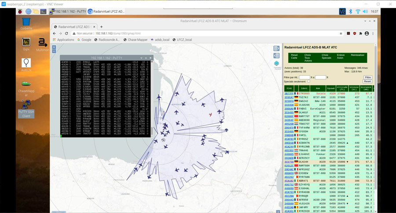This screenshot has height=213, width=396.
Task: Click Choix Tous Avions in the green menu
Action: tap(308, 58)
